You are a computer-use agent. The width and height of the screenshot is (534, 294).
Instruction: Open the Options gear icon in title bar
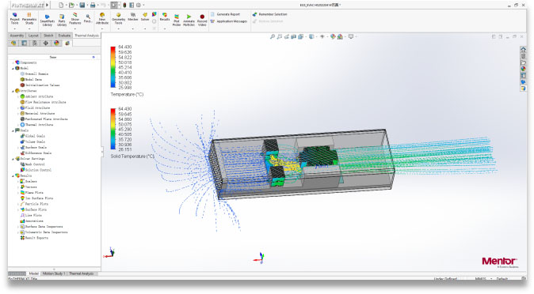(x=139, y=5)
